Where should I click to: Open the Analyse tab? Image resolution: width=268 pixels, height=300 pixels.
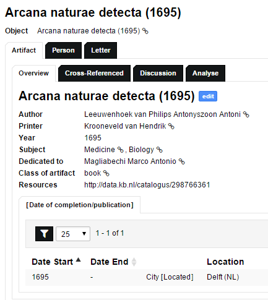point(205,74)
